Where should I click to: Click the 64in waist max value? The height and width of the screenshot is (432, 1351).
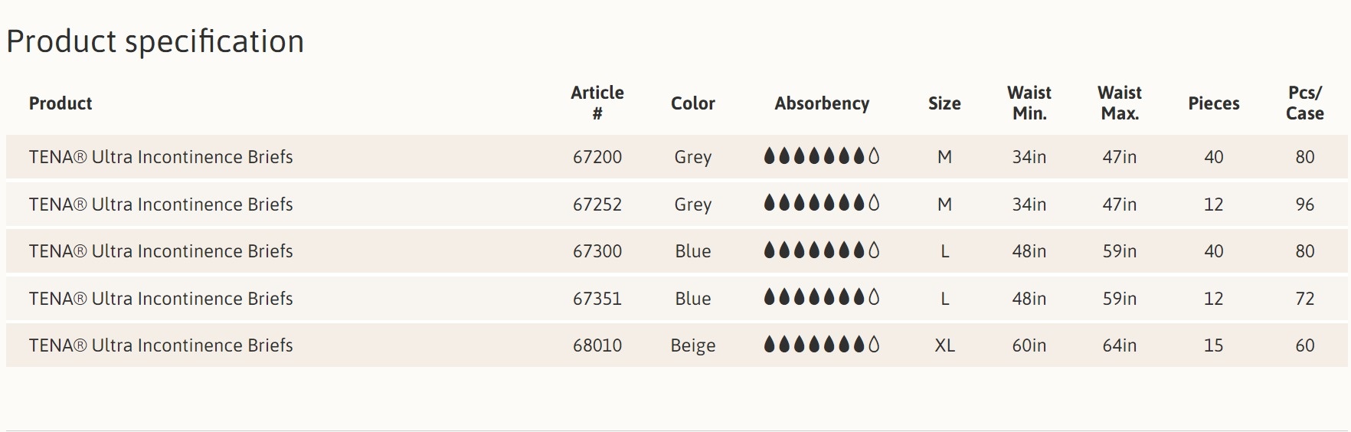click(x=1119, y=345)
